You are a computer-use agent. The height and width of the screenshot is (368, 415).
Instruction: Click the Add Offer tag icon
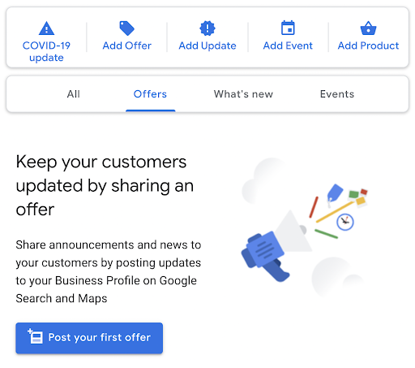point(126,28)
